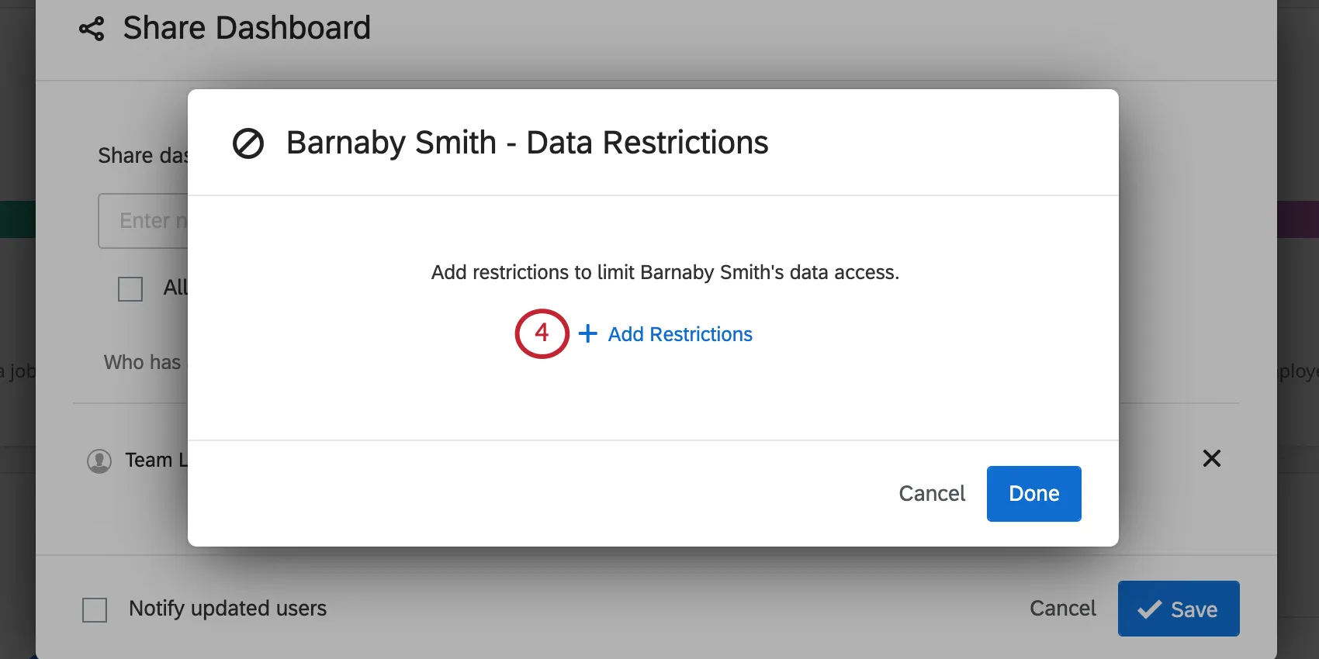
Task: Click the plus icon before Add Restrictions
Action: (588, 333)
